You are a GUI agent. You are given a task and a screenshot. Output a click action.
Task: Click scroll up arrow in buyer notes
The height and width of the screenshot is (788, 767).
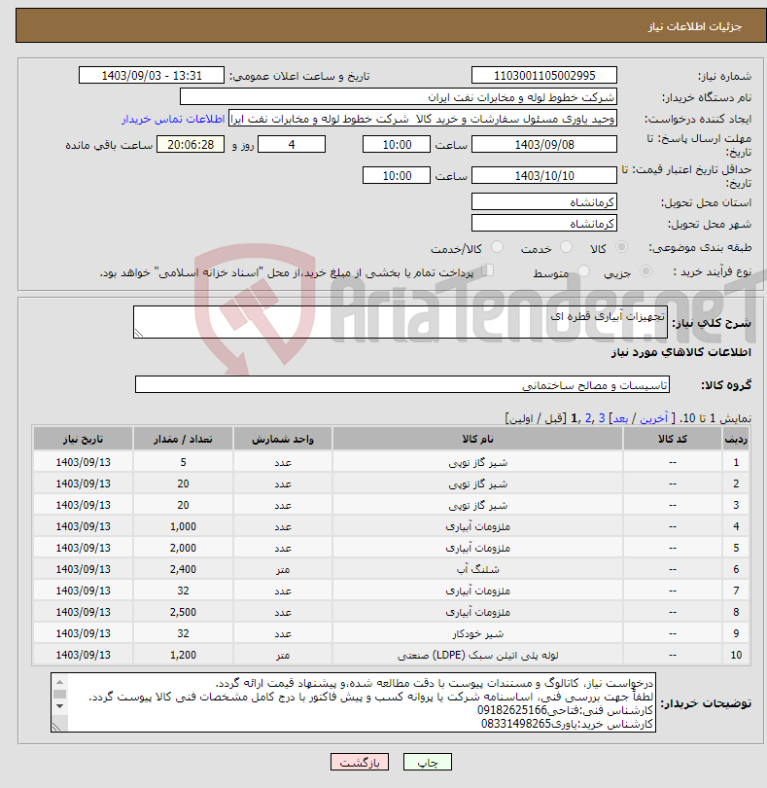click(x=59, y=682)
